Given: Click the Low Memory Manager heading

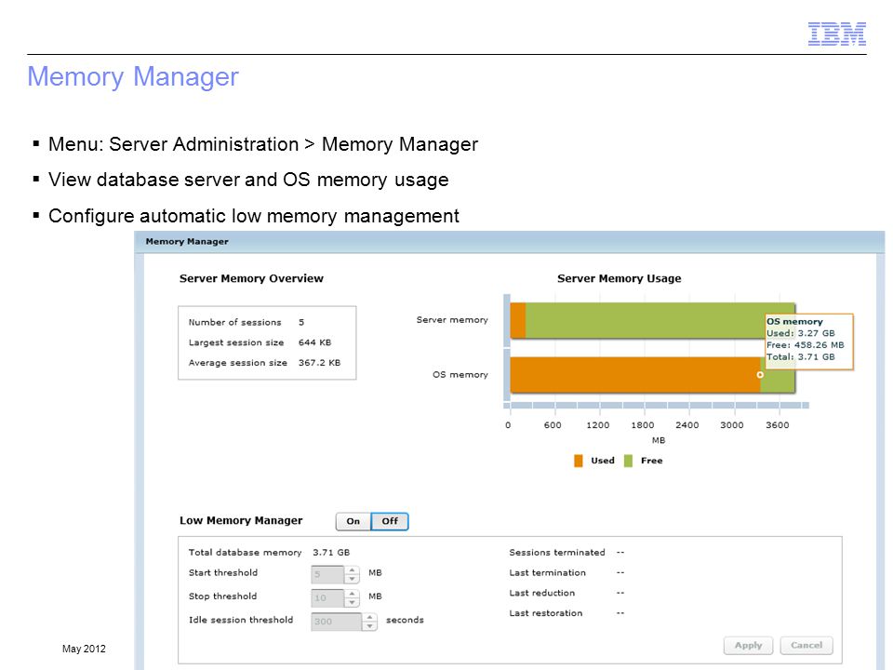Looking at the screenshot, I should point(241,521).
